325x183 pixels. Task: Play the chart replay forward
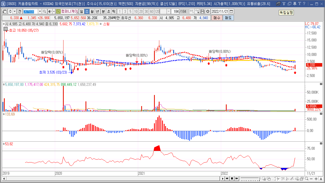[x=223, y=179]
